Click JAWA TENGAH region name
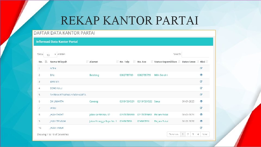This screenshot has height=147, width=261. (58, 121)
